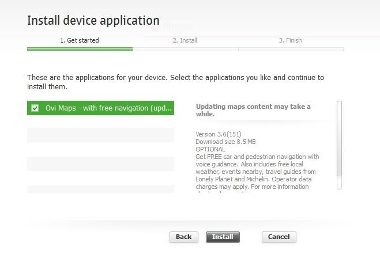Click the 'Updating maps content' notice
Viewport: 380px width, 262px height.
253,110
